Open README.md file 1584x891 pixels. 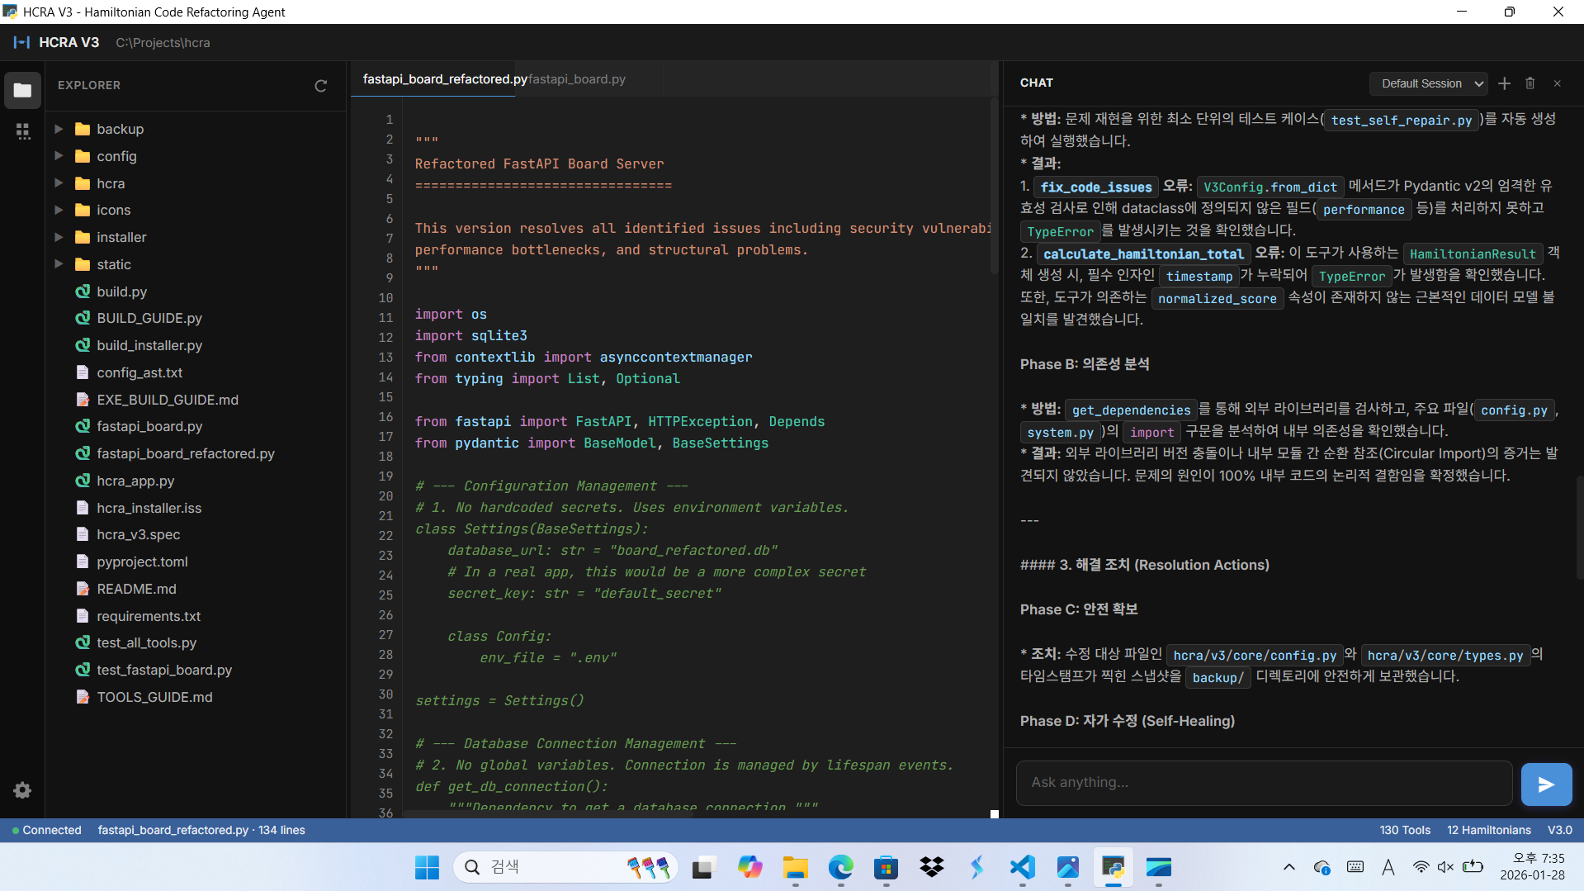pos(196,589)
